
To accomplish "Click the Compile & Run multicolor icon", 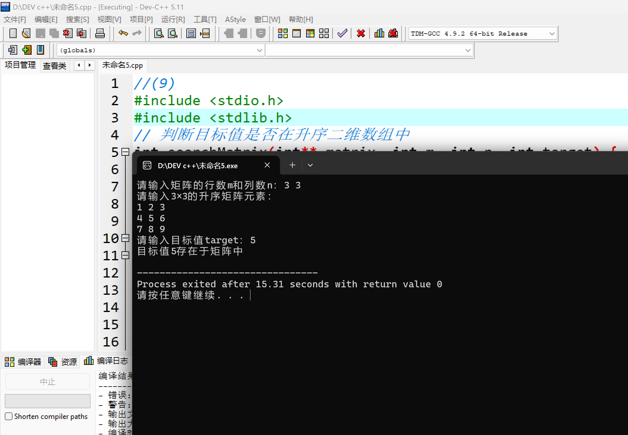I will pyautogui.click(x=310, y=33).
